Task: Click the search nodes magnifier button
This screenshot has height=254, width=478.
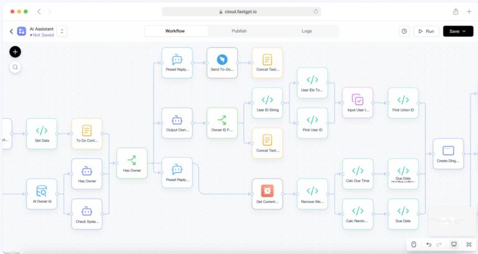Action: coord(15,67)
